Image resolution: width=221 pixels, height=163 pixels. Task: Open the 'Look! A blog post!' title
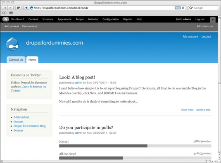point(77,77)
